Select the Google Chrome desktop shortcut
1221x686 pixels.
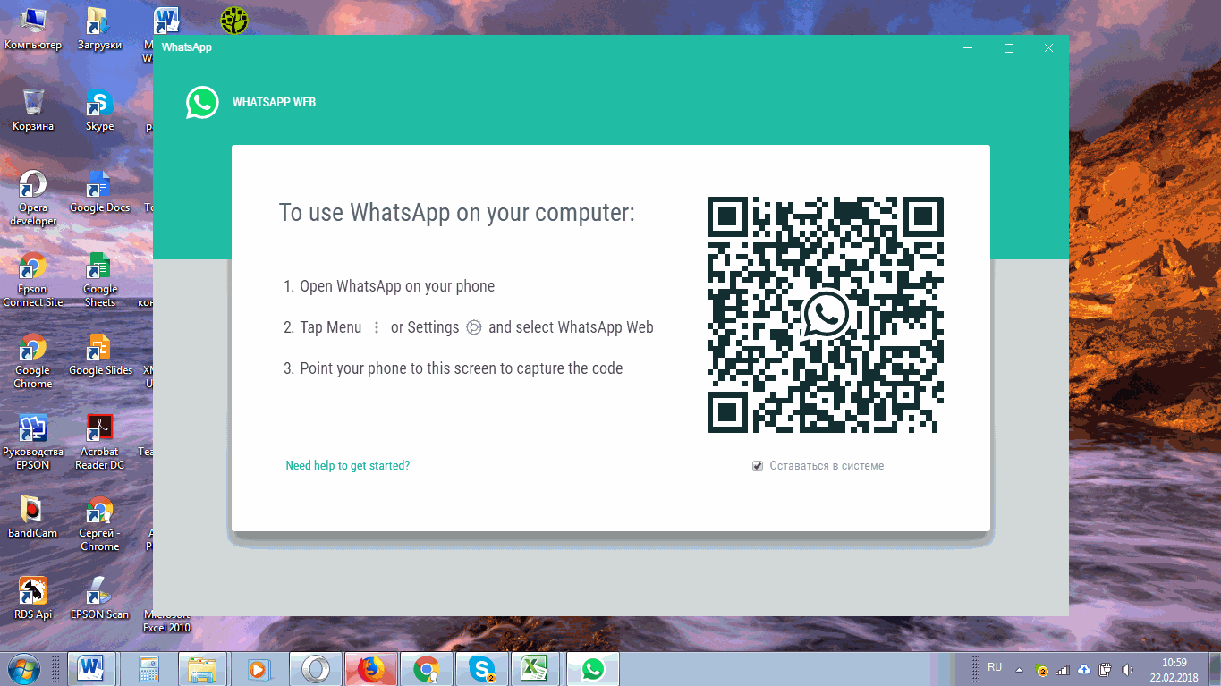point(33,361)
